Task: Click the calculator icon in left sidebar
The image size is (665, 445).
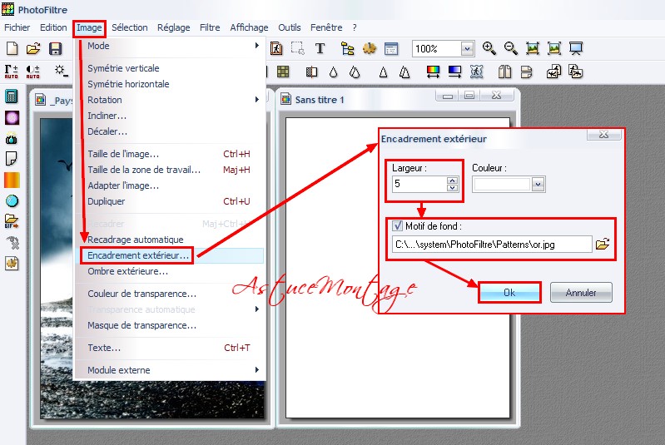Action: click(x=12, y=96)
